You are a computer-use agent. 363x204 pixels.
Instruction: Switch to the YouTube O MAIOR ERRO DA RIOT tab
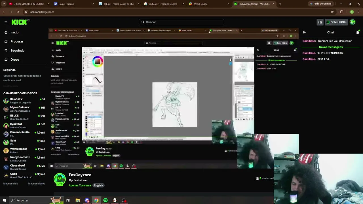[28, 4]
